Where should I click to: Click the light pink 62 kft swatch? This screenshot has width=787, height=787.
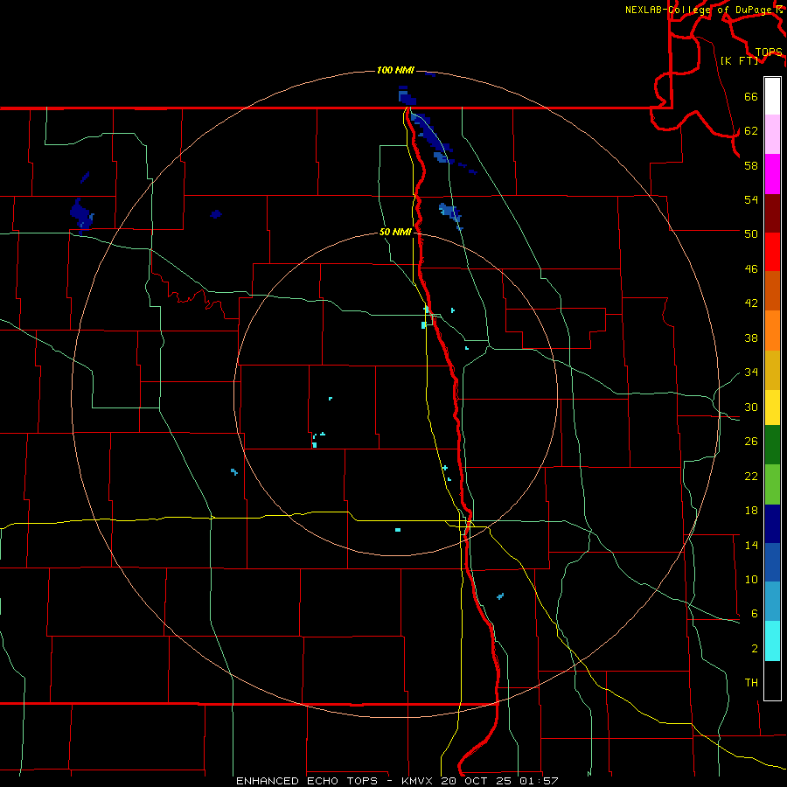[x=772, y=135]
